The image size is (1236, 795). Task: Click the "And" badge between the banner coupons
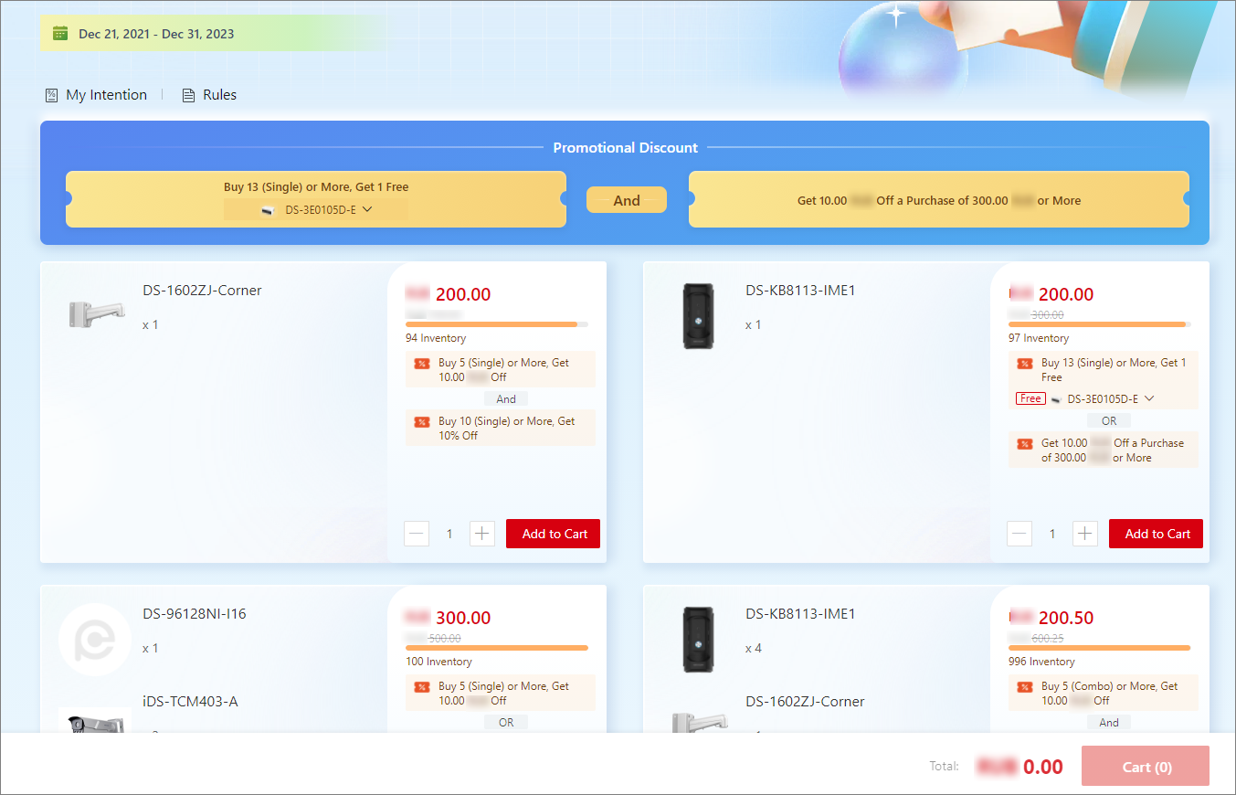[x=627, y=200]
